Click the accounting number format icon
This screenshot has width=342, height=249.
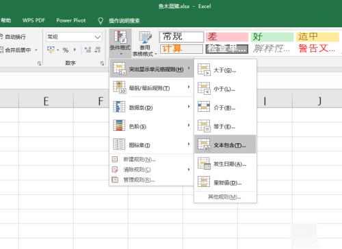tap(51, 50)
